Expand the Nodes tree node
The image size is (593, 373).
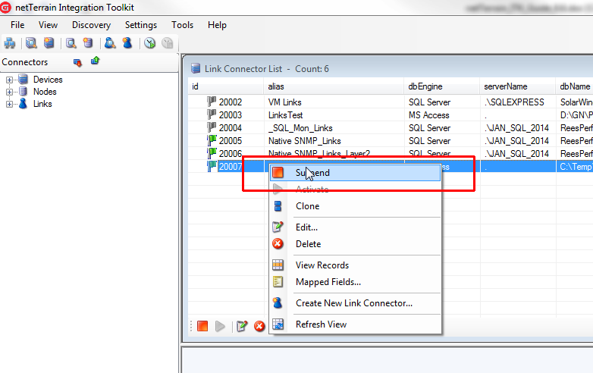(x=9, y=92)
